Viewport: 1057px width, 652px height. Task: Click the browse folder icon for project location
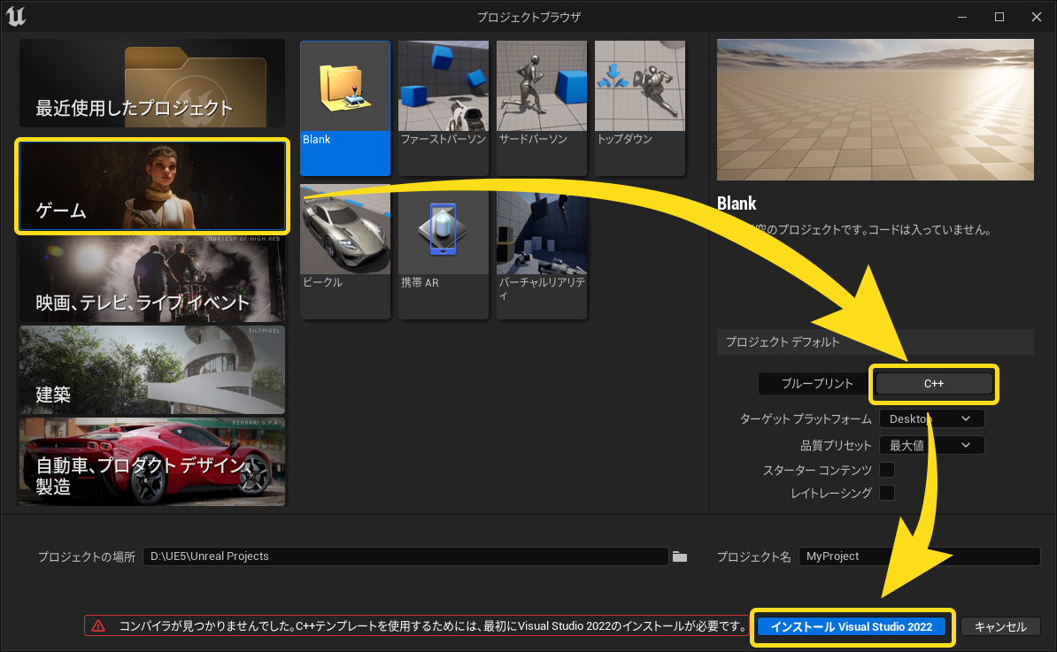(679, 556)
